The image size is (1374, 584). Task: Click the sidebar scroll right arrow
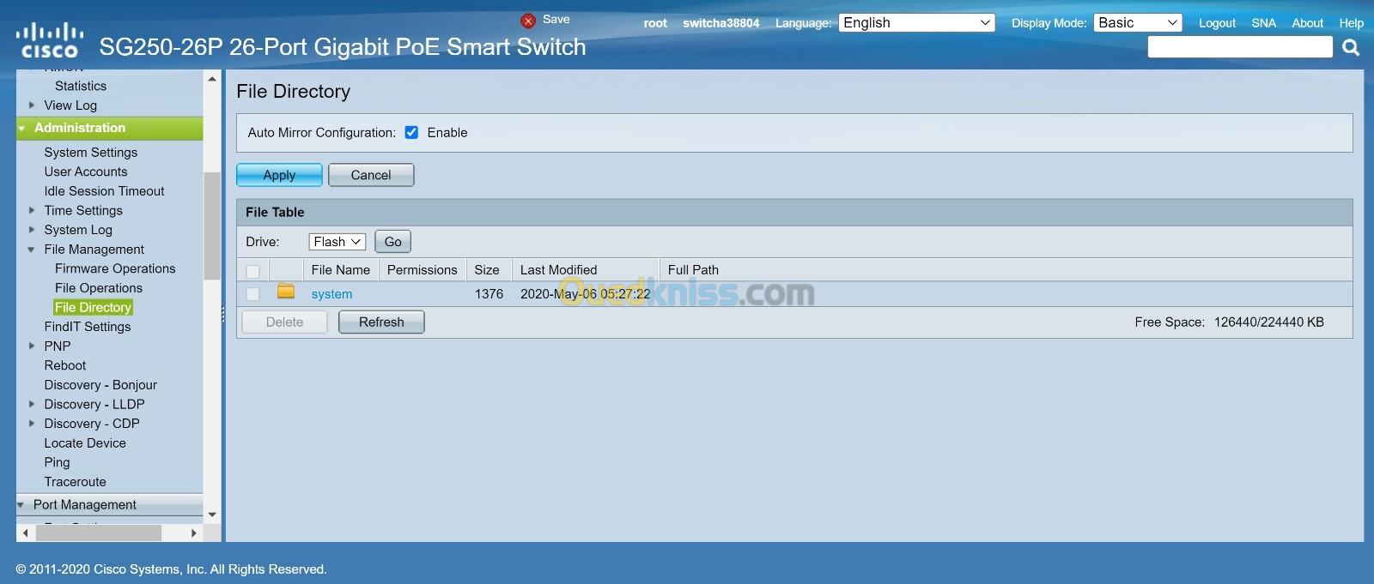pyautogui.click(x=194, y=533)
